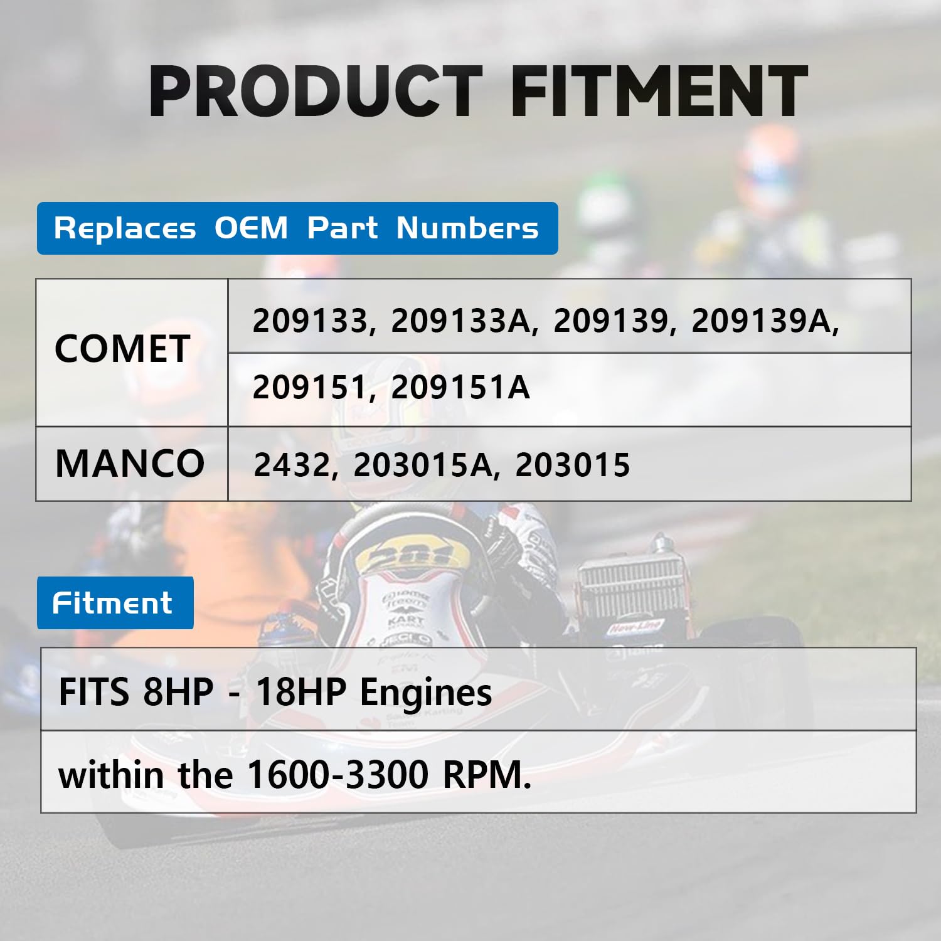The height and width of the screenshot is (941, 941).
Task: Click MANCO part number 203015A
Action: pyautogui.click(x=423, y=465)
